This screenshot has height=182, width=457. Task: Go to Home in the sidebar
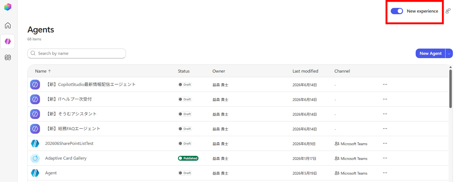coord(8,25)
